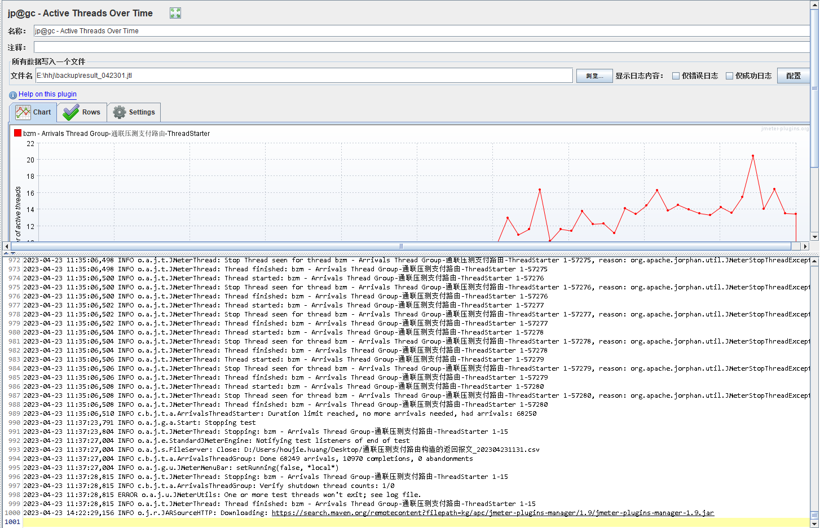Open the jmeter-plugins-manager-1.9.jar download link
Image resolution: width=820 pixels, height=528 pixels.
pos(492,513)
